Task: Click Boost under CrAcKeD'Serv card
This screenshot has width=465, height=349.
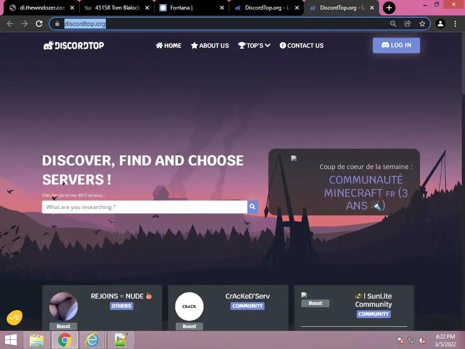Action: 189,326
